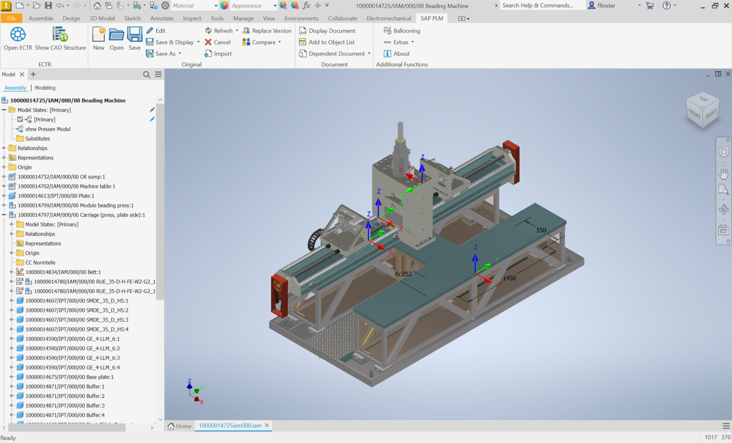Open the Appearance dropdown box

click(x=274, y=6)
